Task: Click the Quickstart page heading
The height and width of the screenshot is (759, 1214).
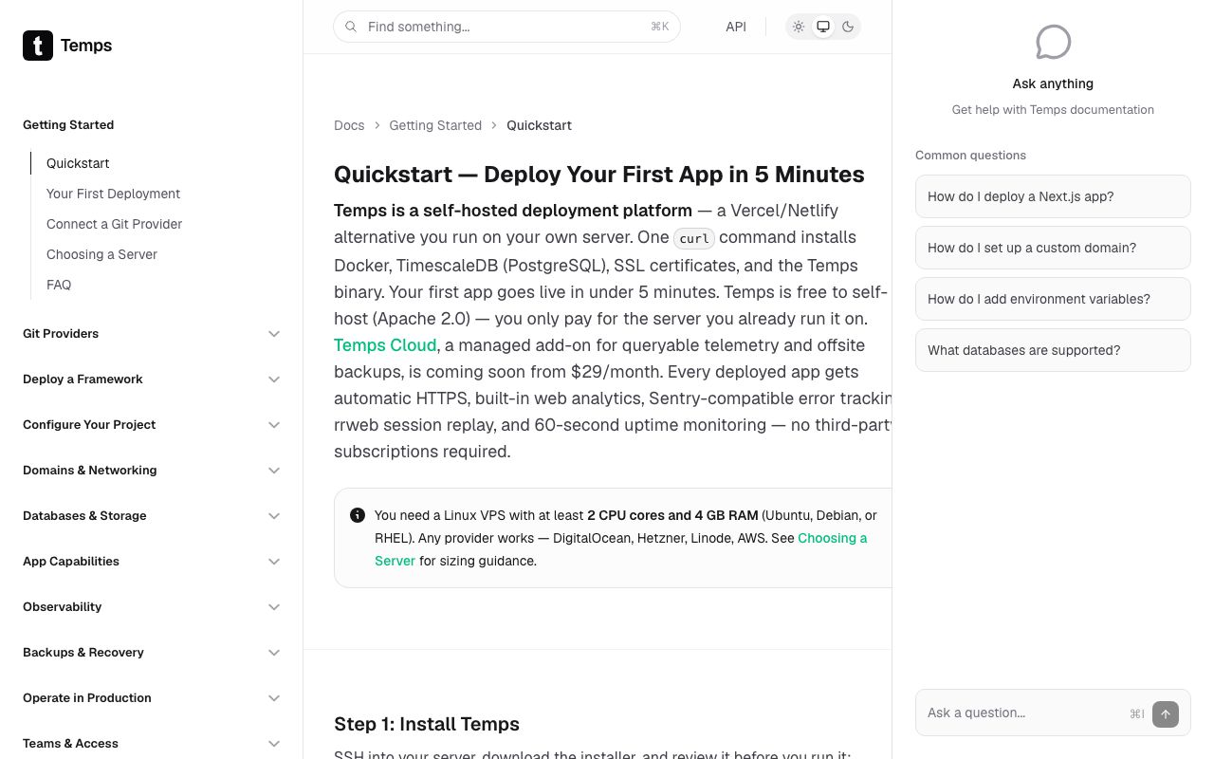Action: pyautogui.click(x=599, y=175)
